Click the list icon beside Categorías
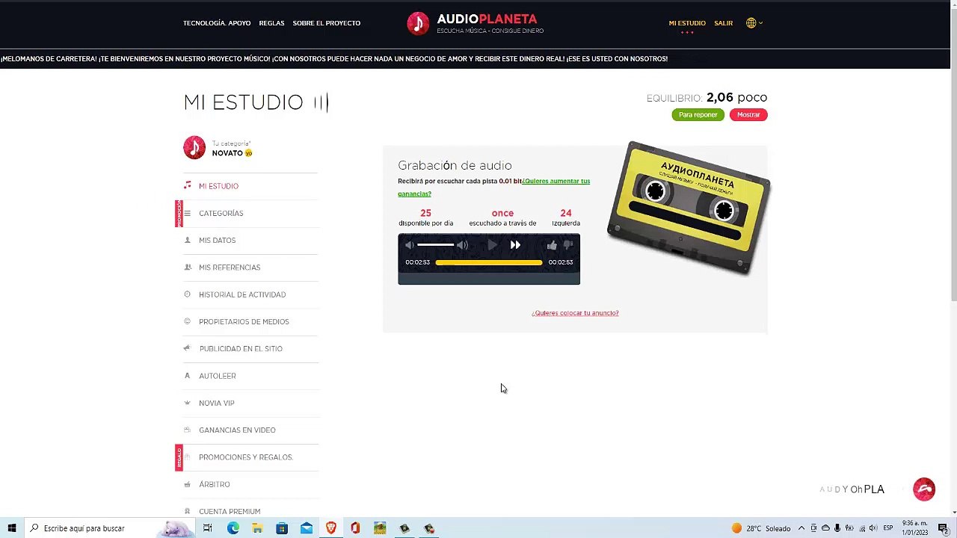This screenshot has height=538, width=957. click(x=187, y=213)
